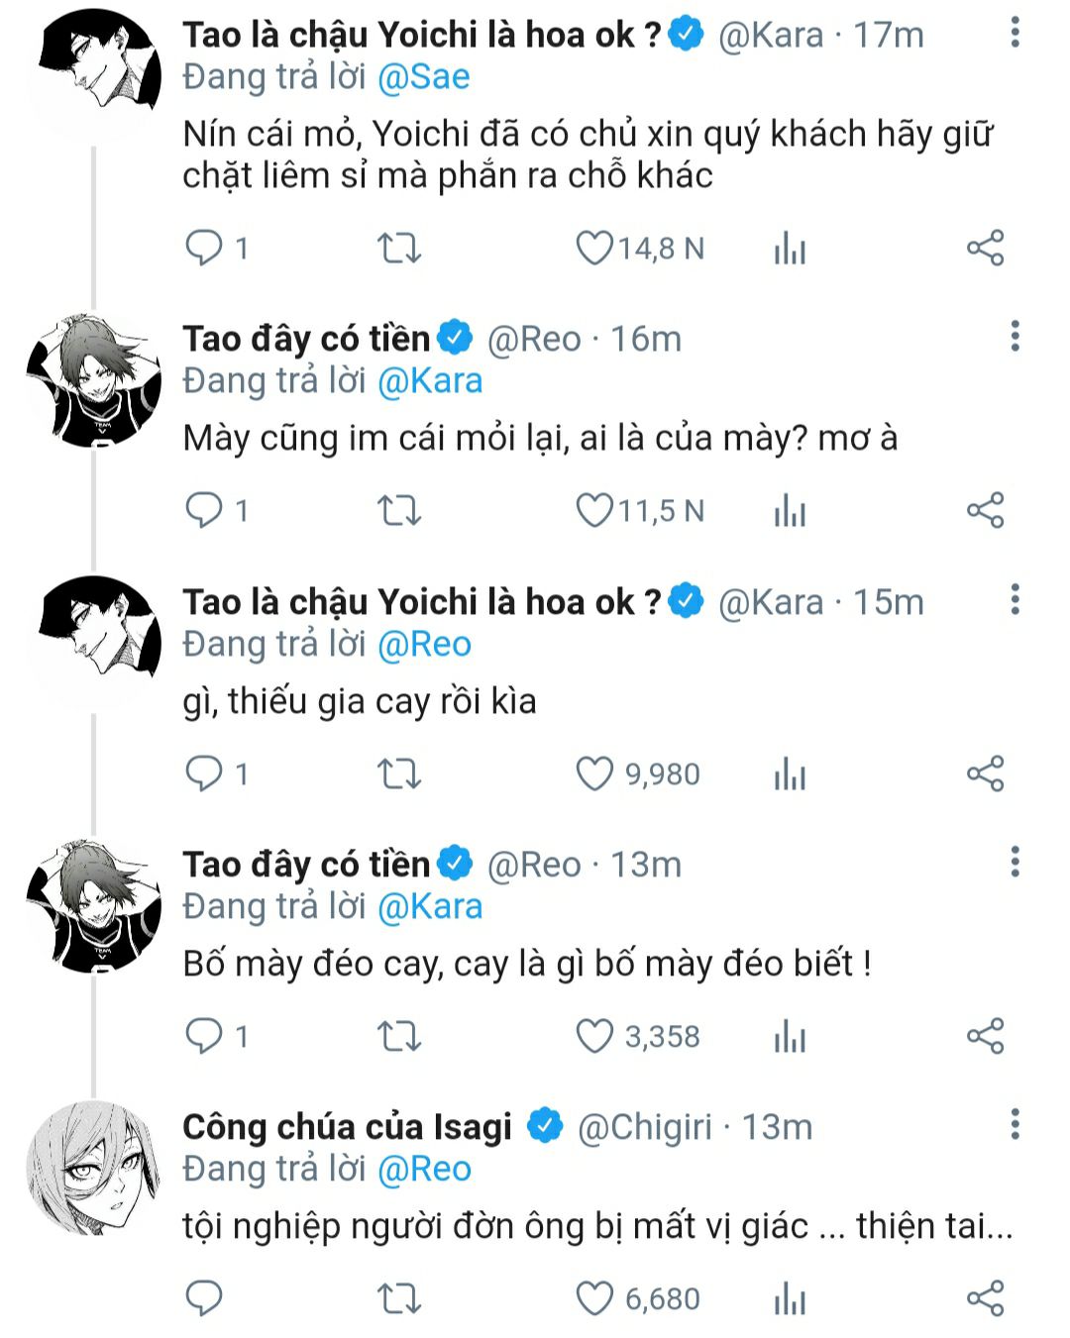Like Chigiri's tweet with 6,680 likes
The height and width of the screenshot is (1338, 1070).
[x=594, y=1298]
